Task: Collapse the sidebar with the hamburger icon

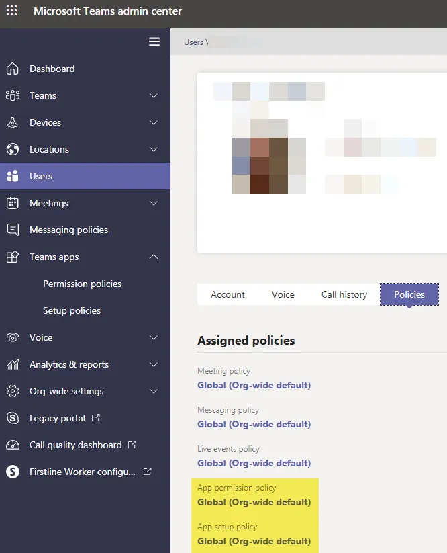Action: click(154, 42)
